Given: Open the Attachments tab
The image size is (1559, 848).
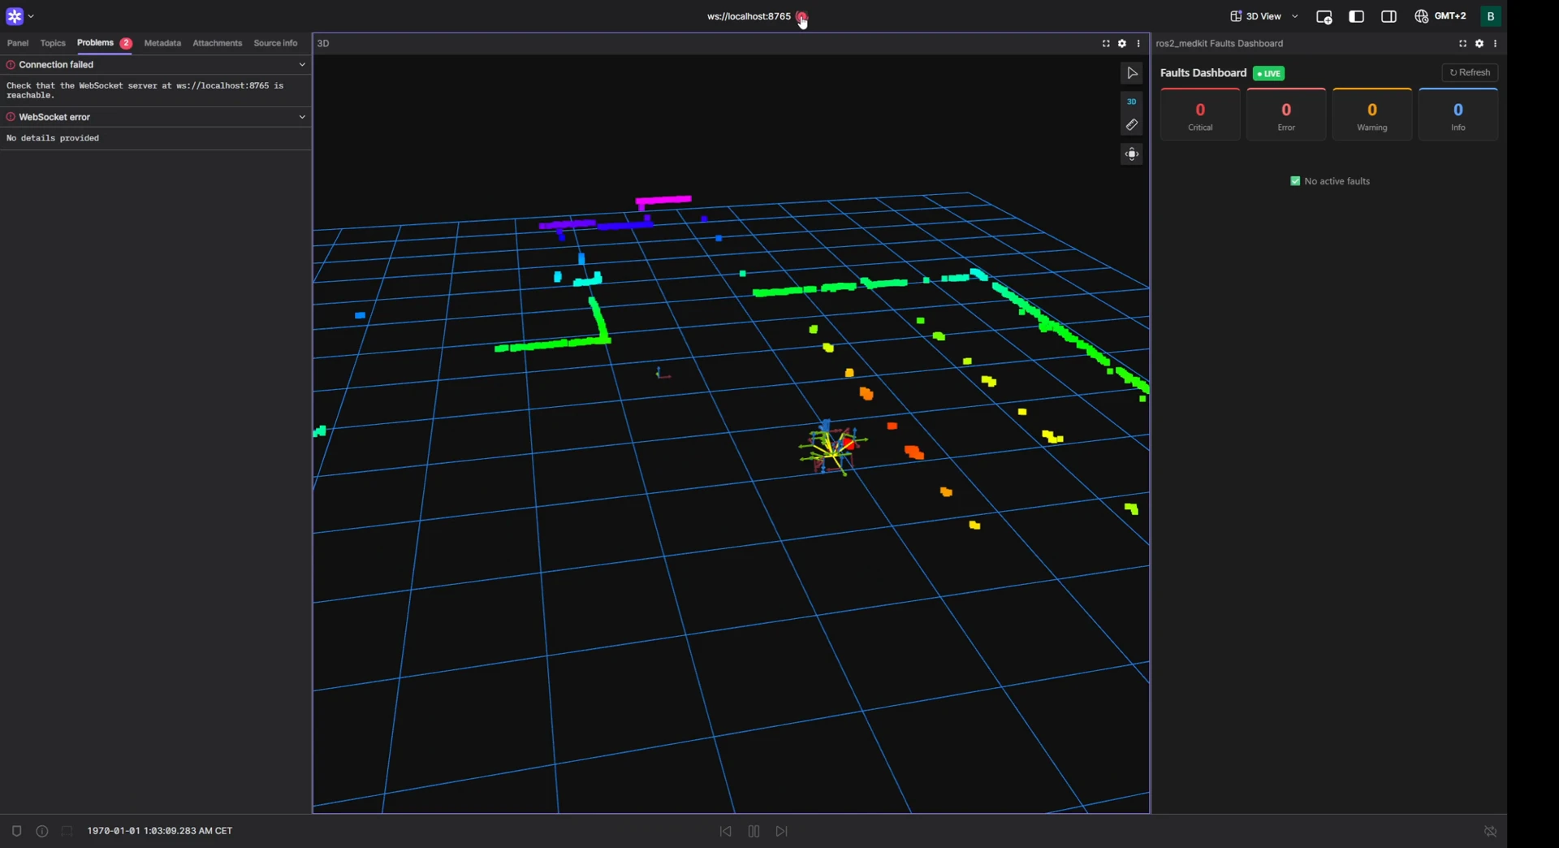Looking at the screenshot, I should coord(217,43).
